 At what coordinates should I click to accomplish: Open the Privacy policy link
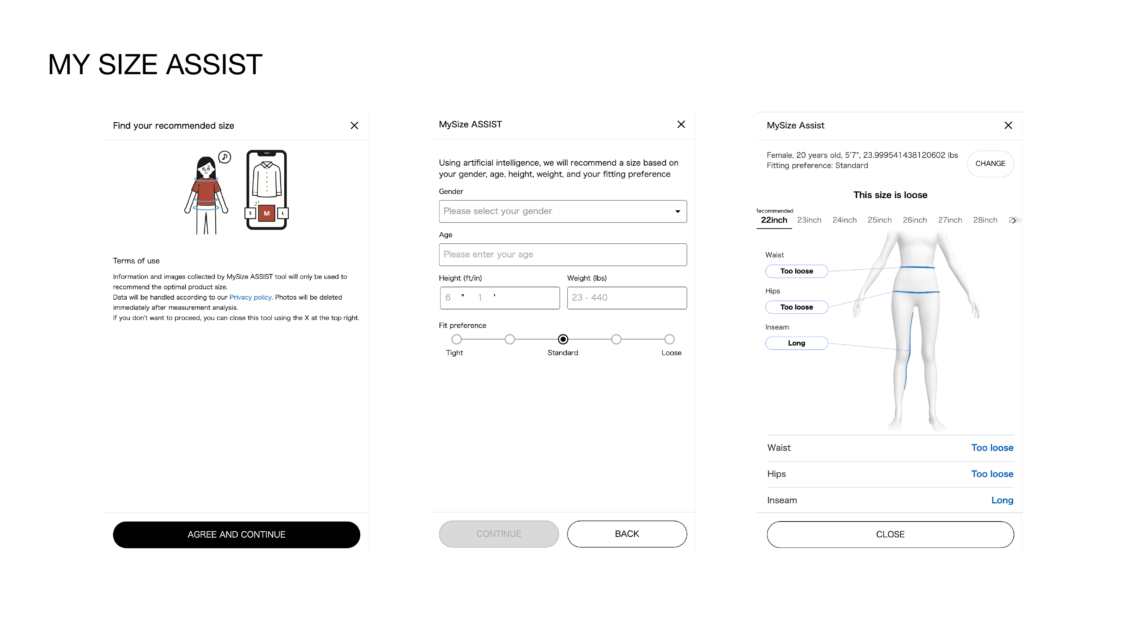pyautogui.click(x=250, y=297)
